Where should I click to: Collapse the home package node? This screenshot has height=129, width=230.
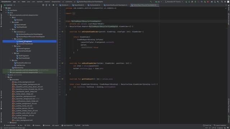13,46
